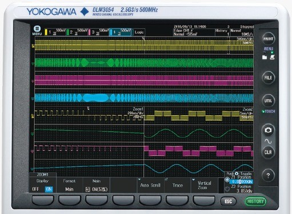This screenshot has height=214, width=292.
Task: Click the PRINT hardware button
Action: pos(268,39)
